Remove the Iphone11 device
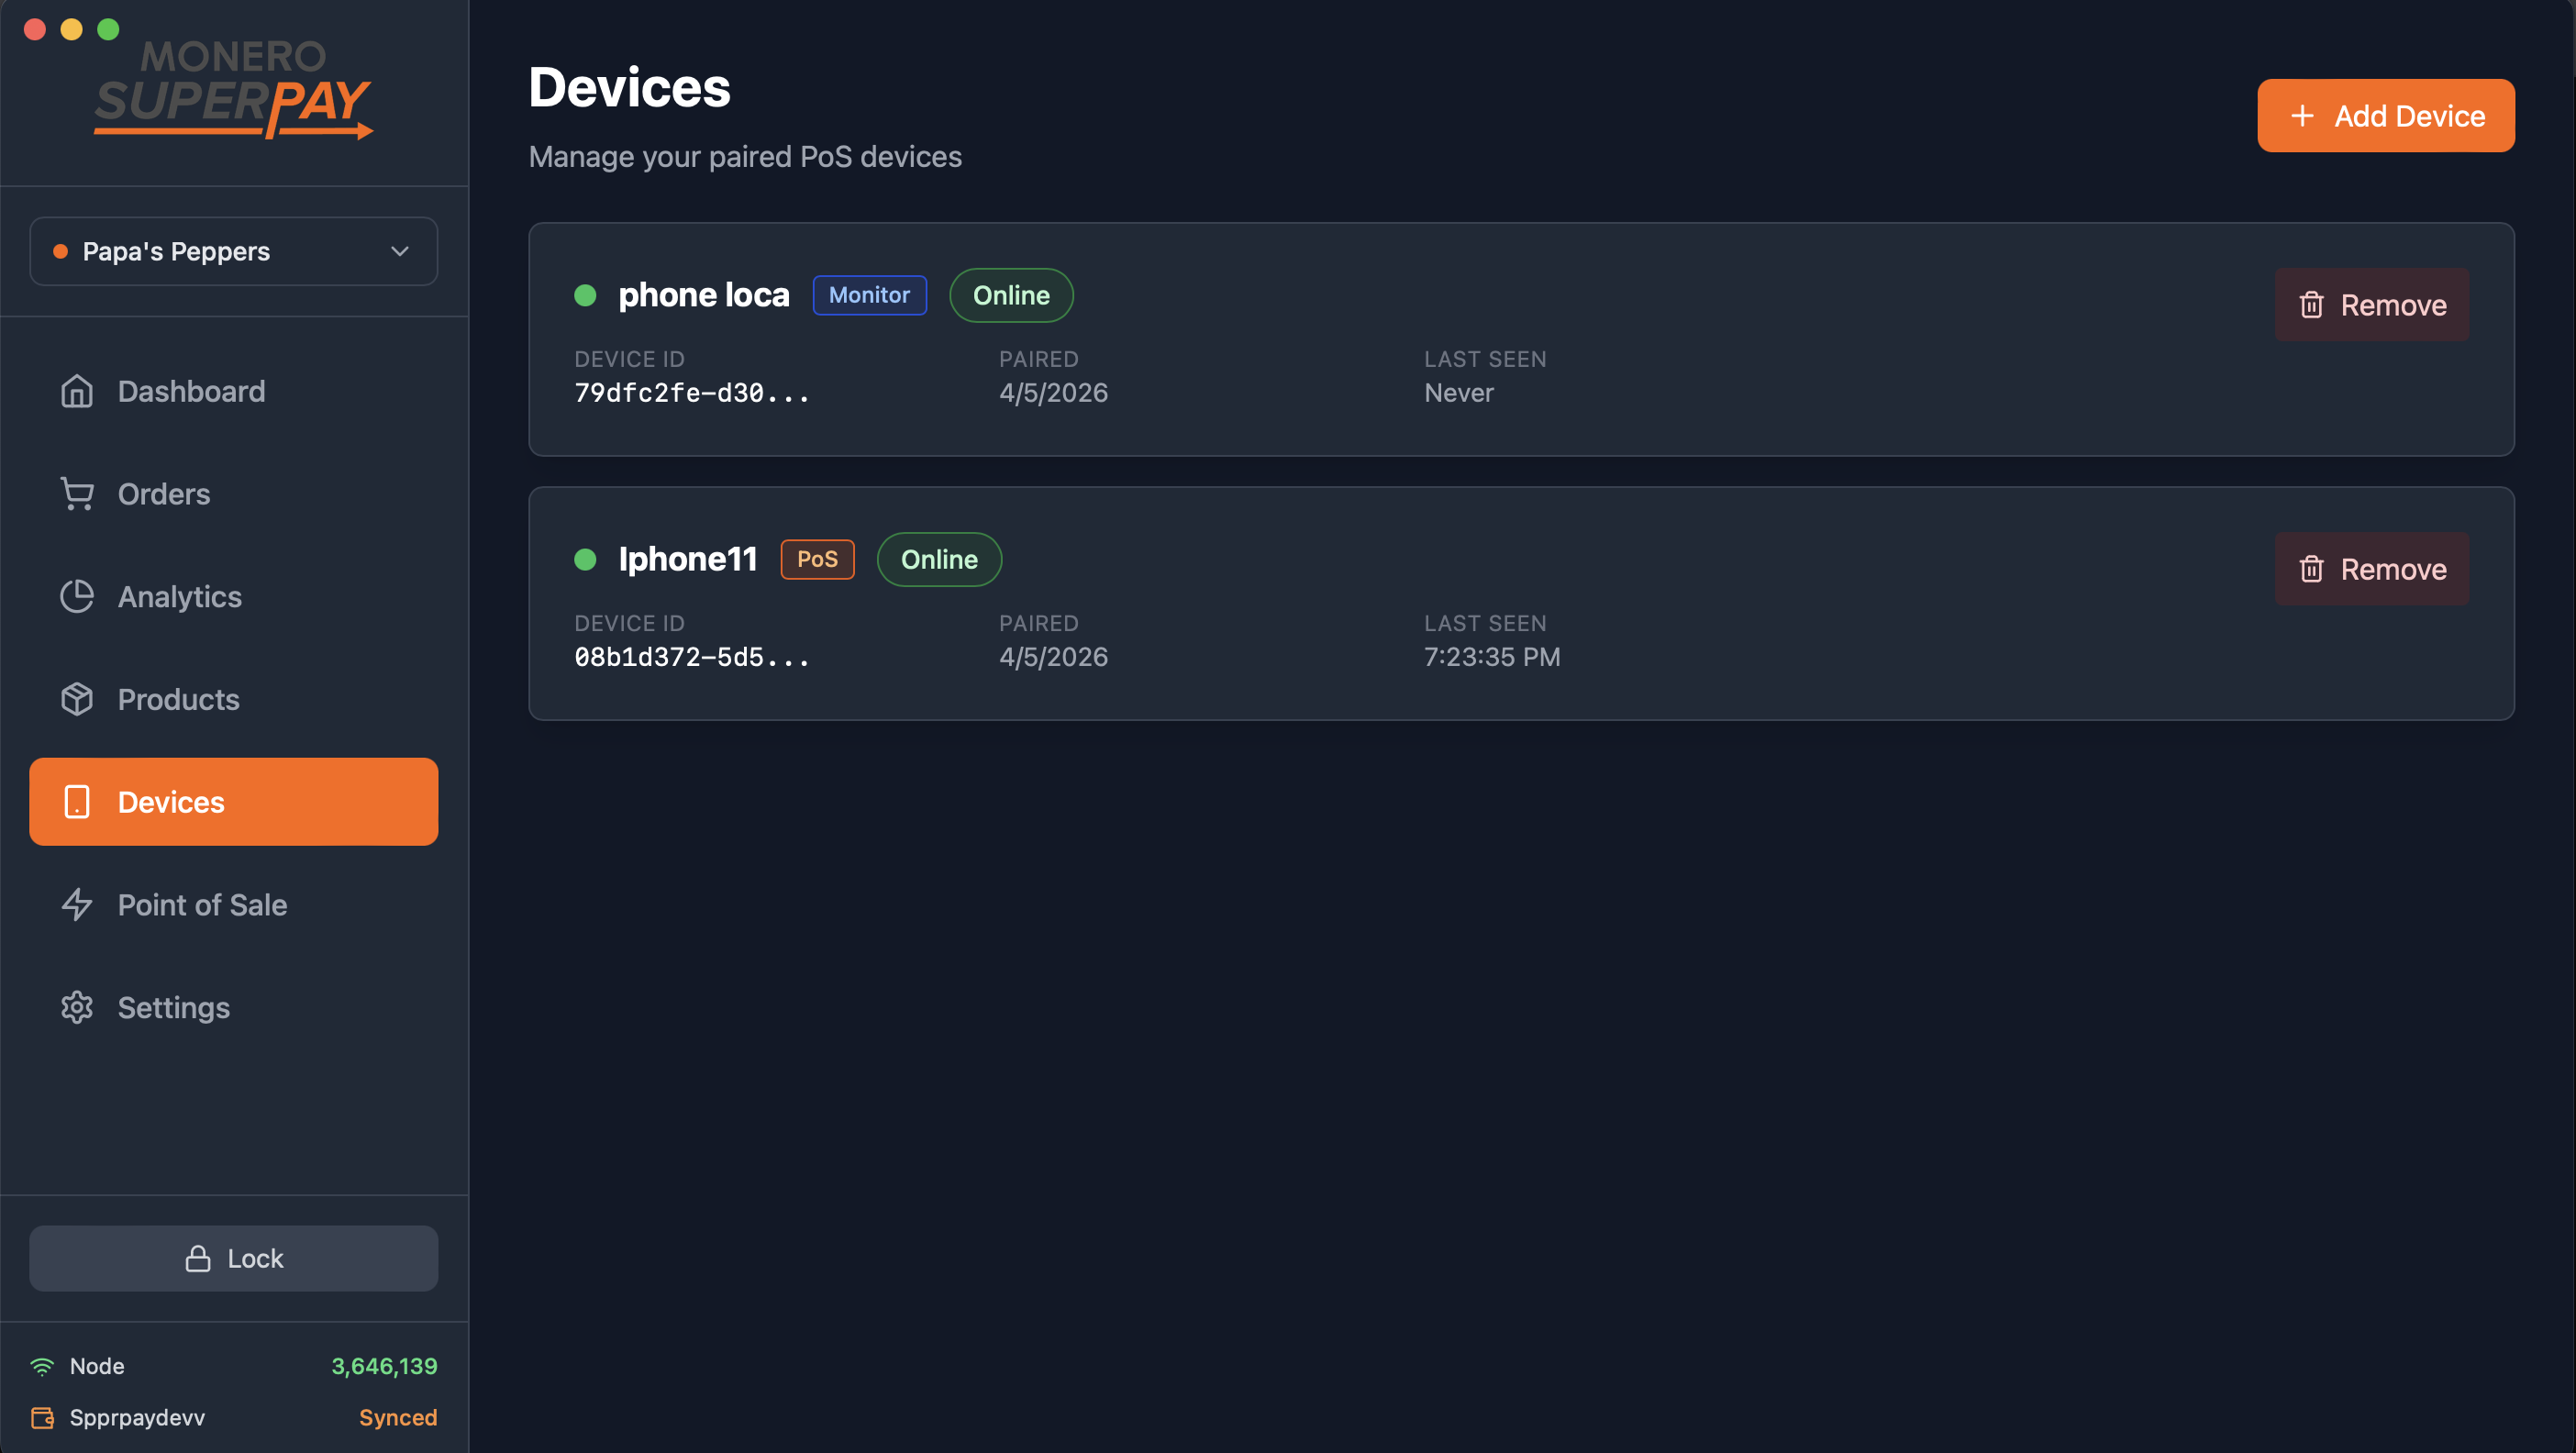 (x=2372, y=569)
